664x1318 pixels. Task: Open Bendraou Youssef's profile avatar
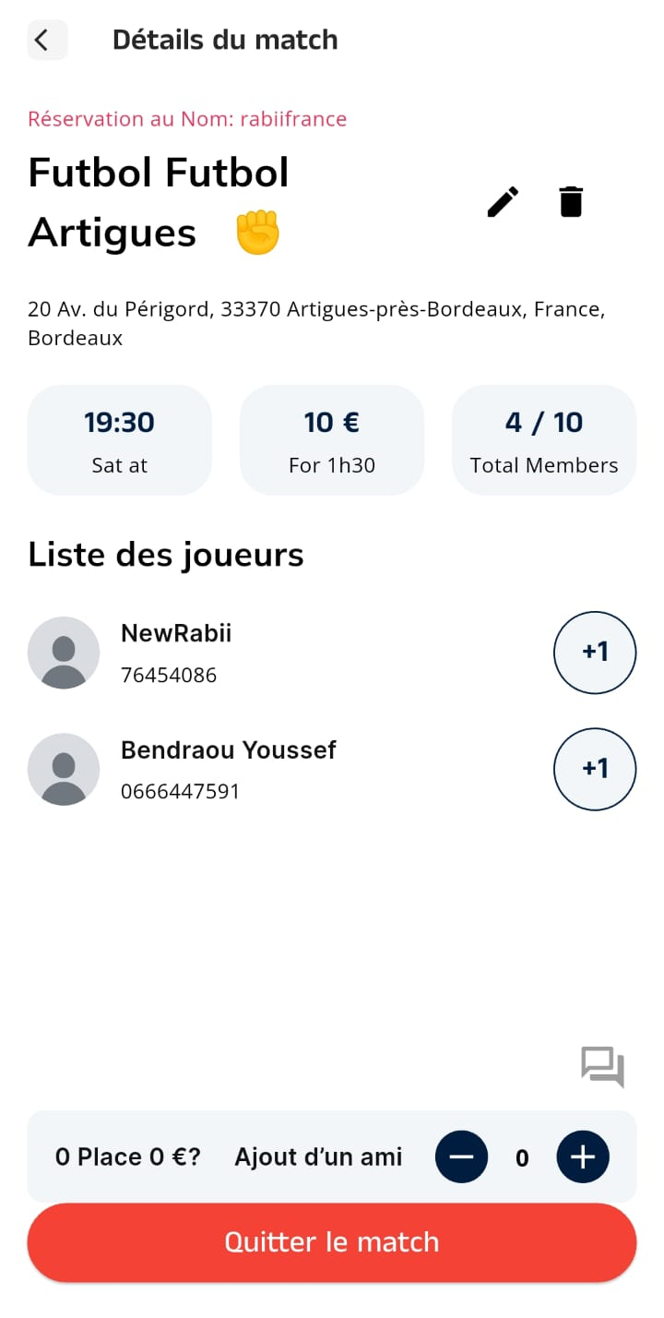(64, 769)
